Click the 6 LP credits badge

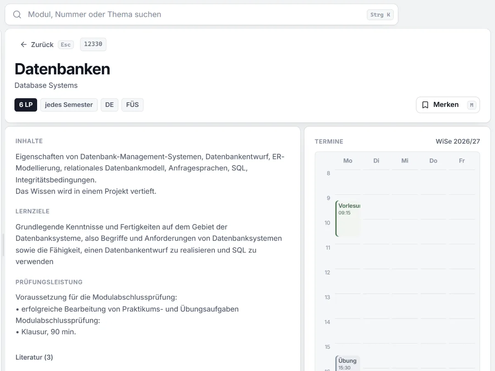26,105
